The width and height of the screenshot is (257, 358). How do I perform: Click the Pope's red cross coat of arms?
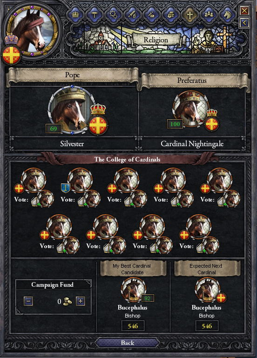tap(98, 125)
